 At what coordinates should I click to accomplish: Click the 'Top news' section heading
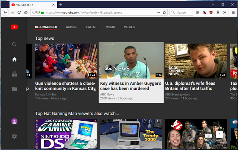pyautogui.click(x=45, y=39)
